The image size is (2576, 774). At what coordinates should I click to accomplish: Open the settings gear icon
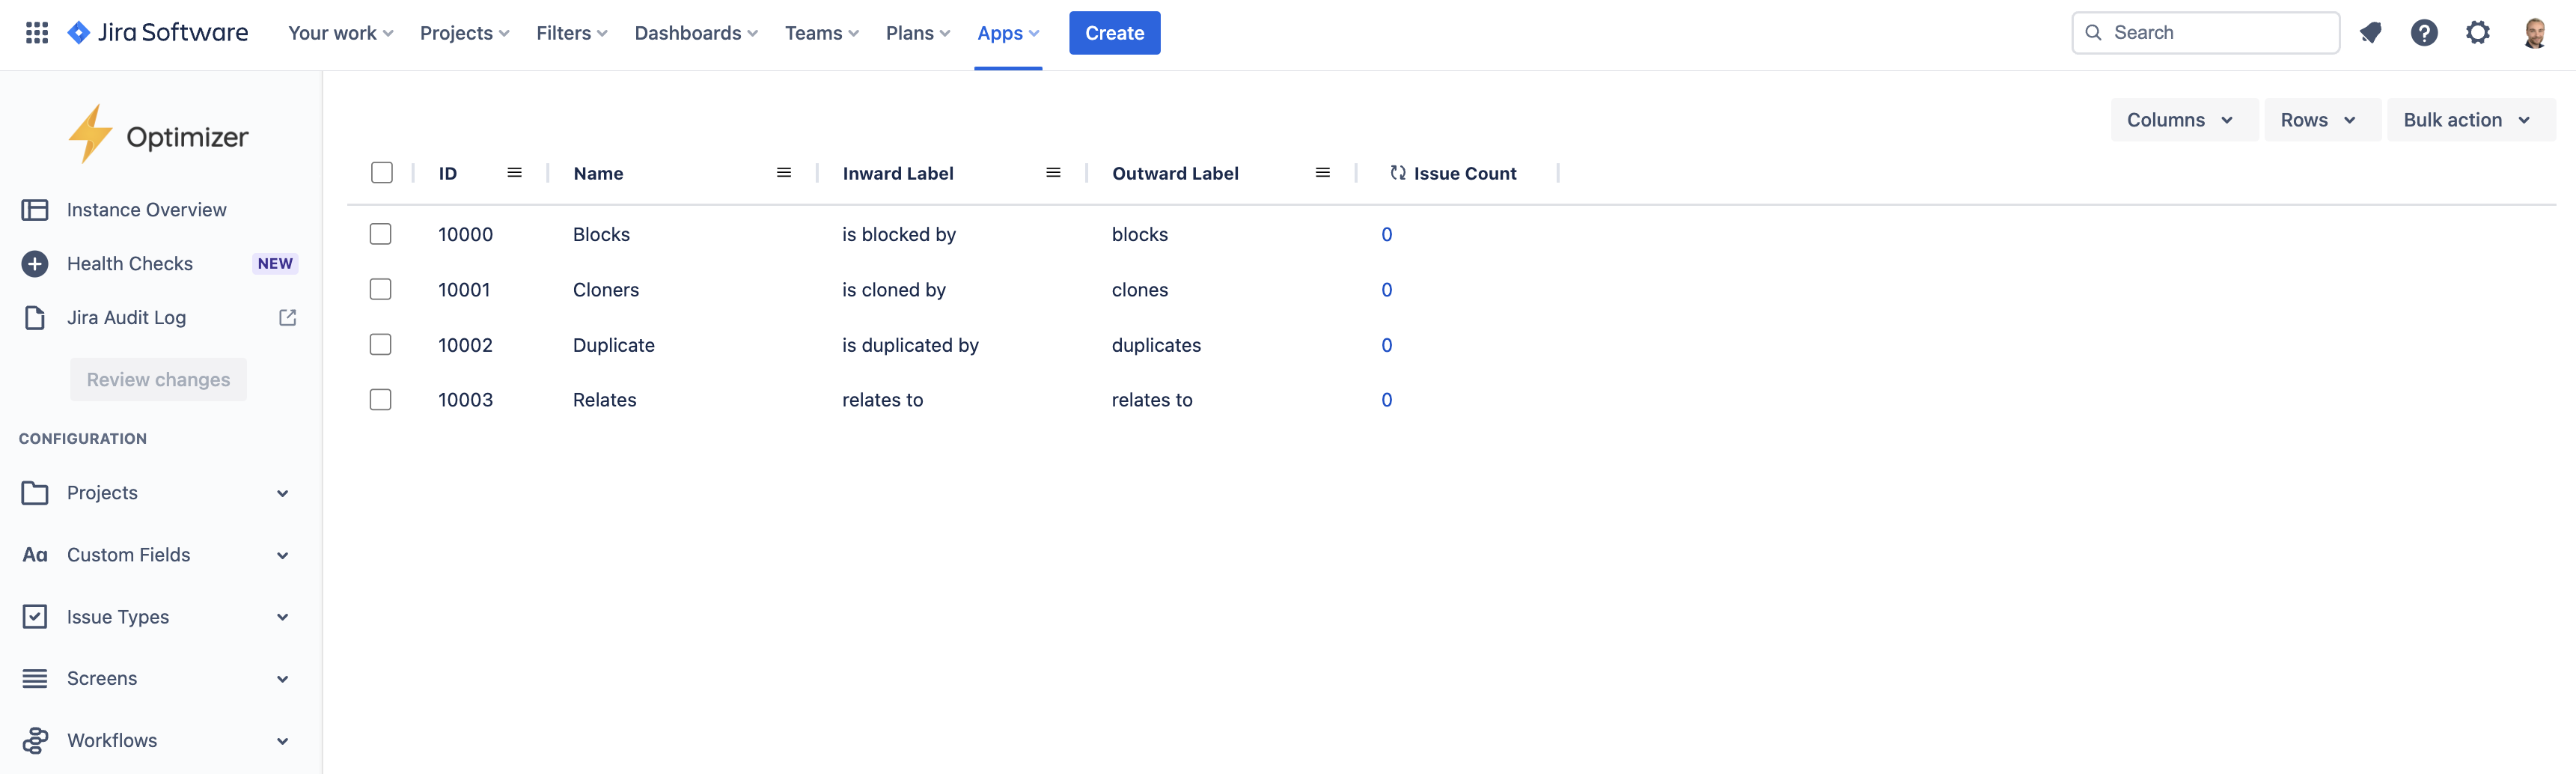[2477, 33]
